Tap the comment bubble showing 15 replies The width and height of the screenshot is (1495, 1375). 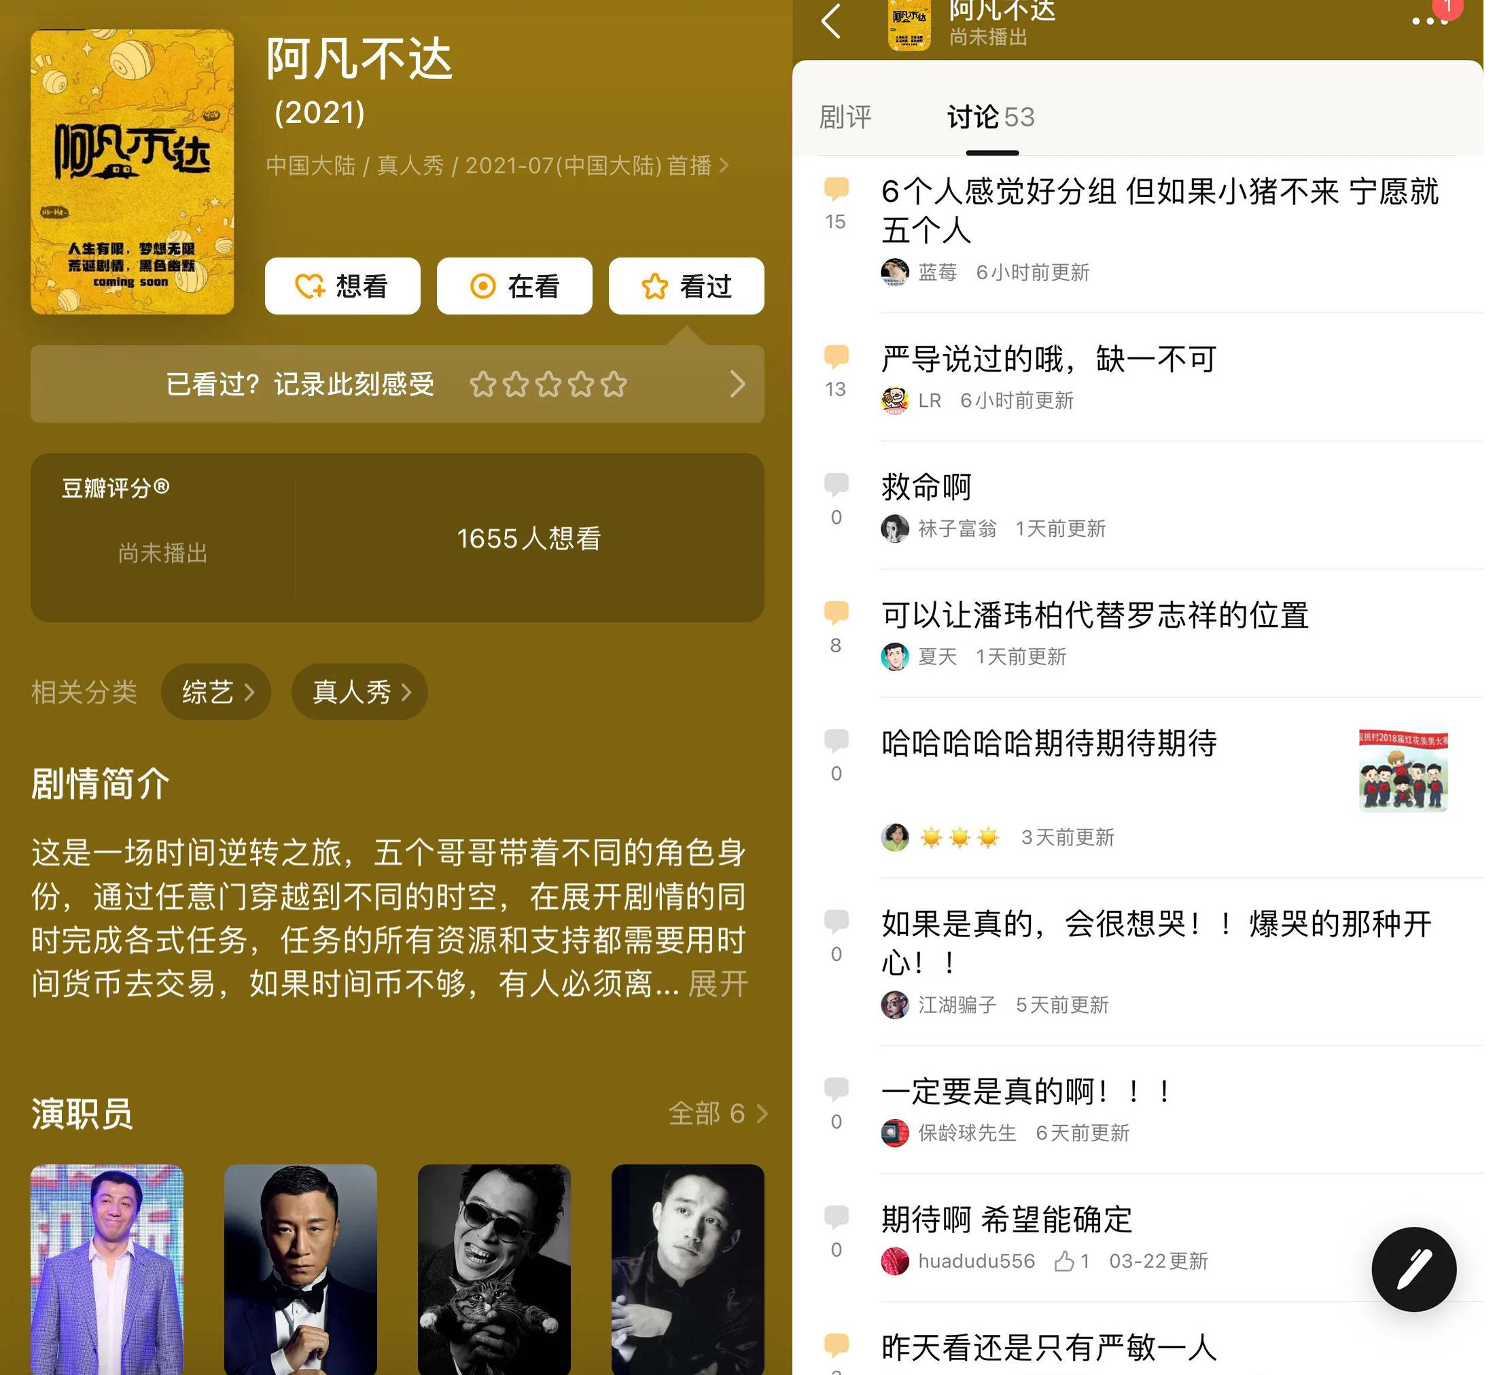(x=837, y=189)
